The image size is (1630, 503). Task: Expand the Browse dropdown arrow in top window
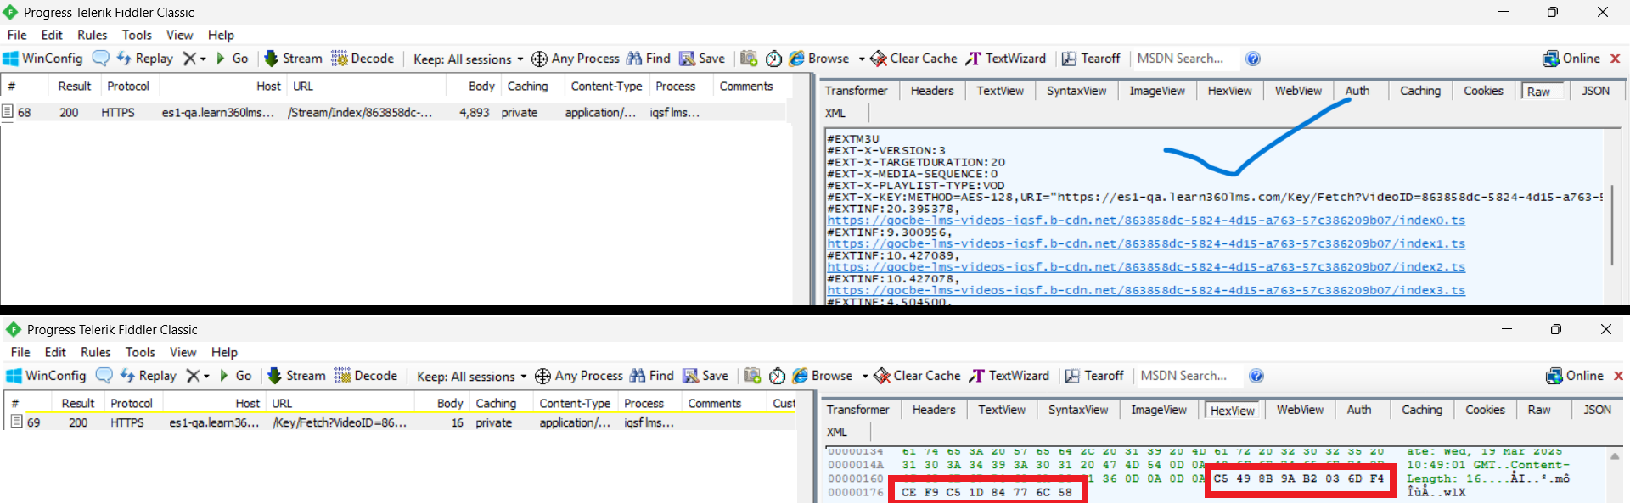pyautogui.click(x=861, y=59)
